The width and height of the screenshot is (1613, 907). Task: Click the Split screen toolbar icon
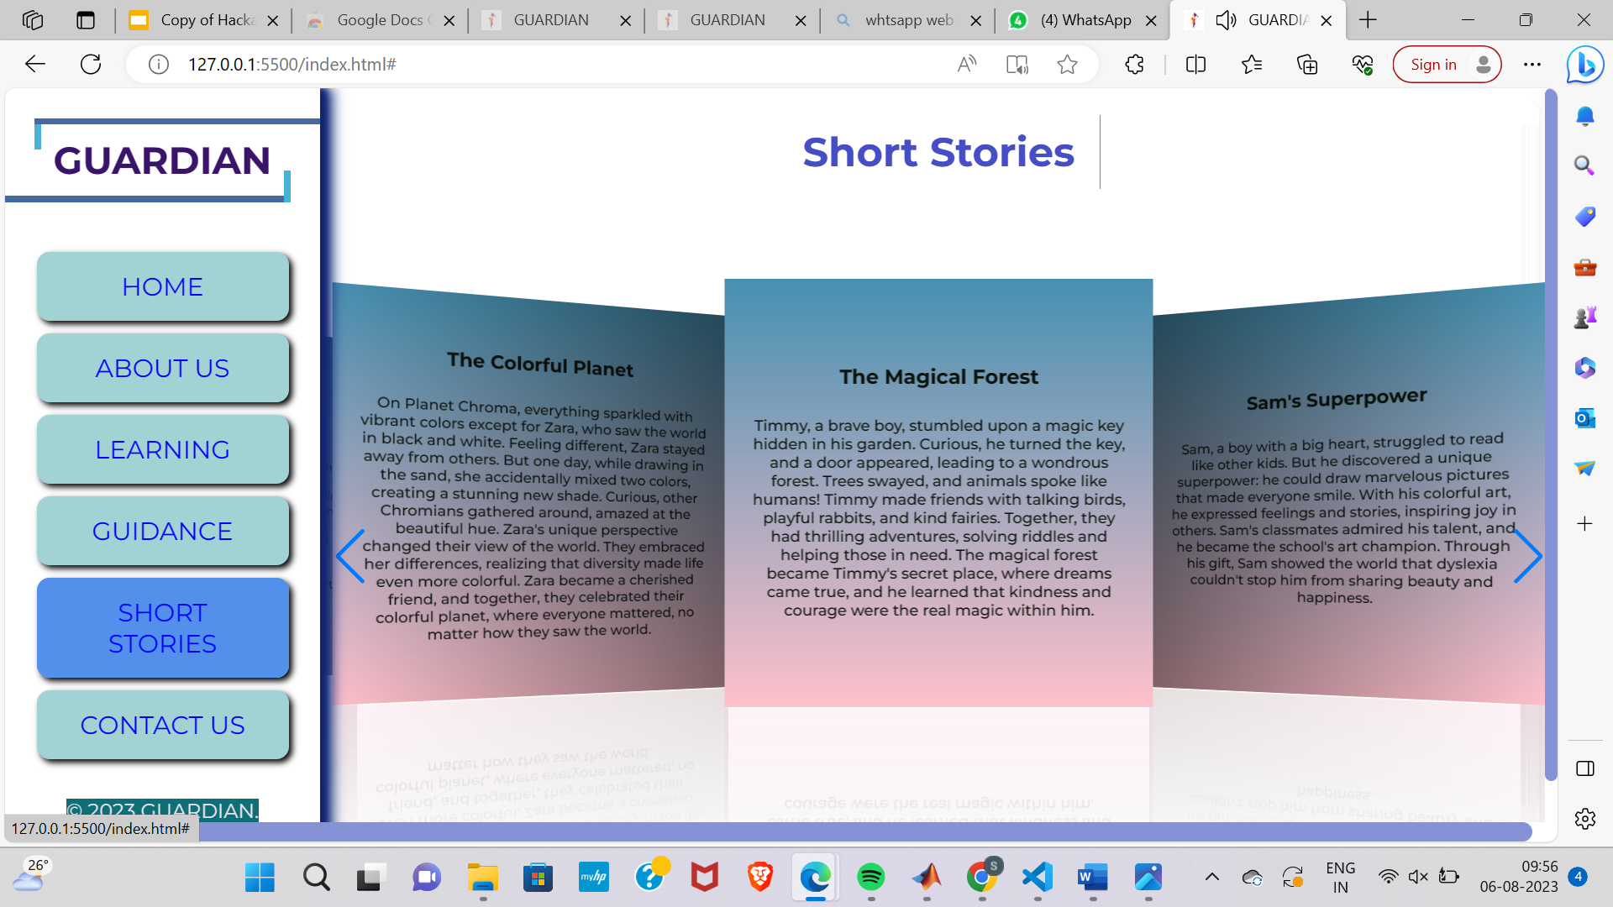coord(1195,64)
